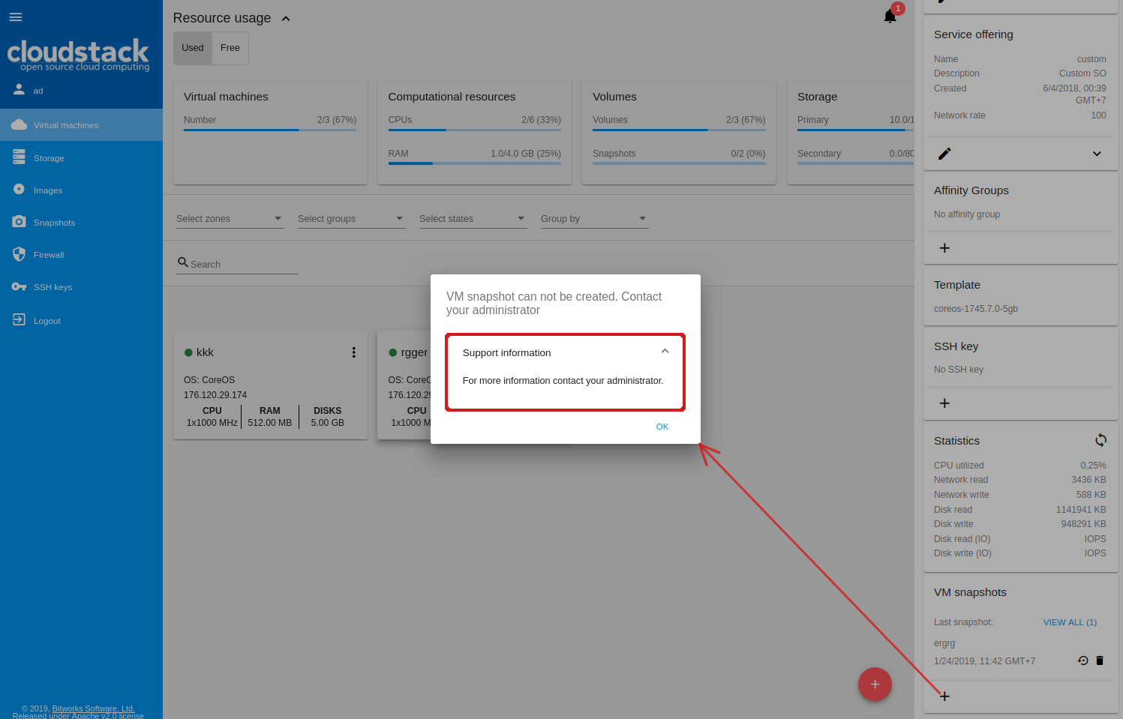Go to Storage in sidebar
The image size is (1123, 719).
click(x=49, y=158)
